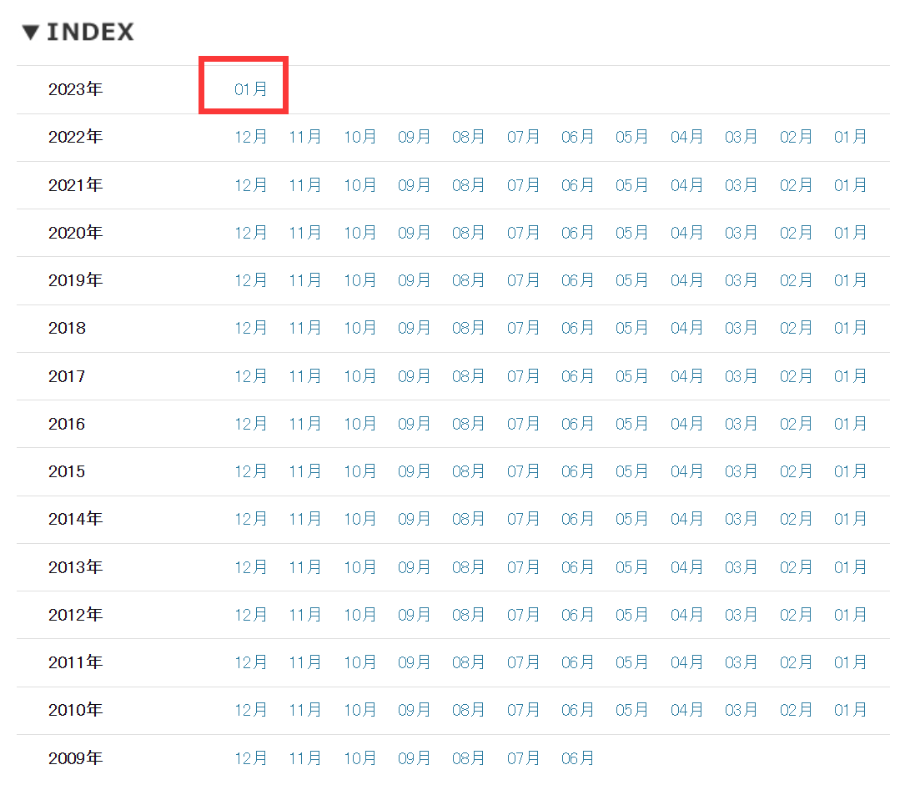Open 03月 in the 2022年 row
Image resolution: width=920 pixels, height=790 pixels.
pyautogui.click(x=741, y=137)
